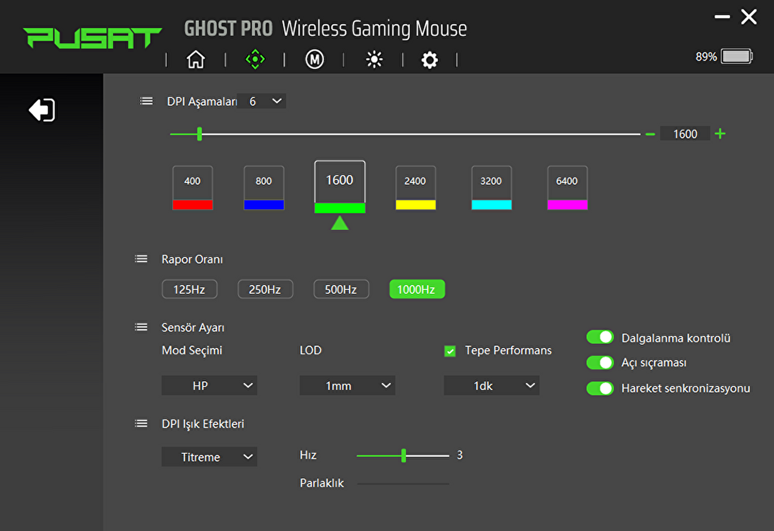774x531 pixels.
Task: Click the back/exit arrow icon in sidebar
Action: point(42,110)
